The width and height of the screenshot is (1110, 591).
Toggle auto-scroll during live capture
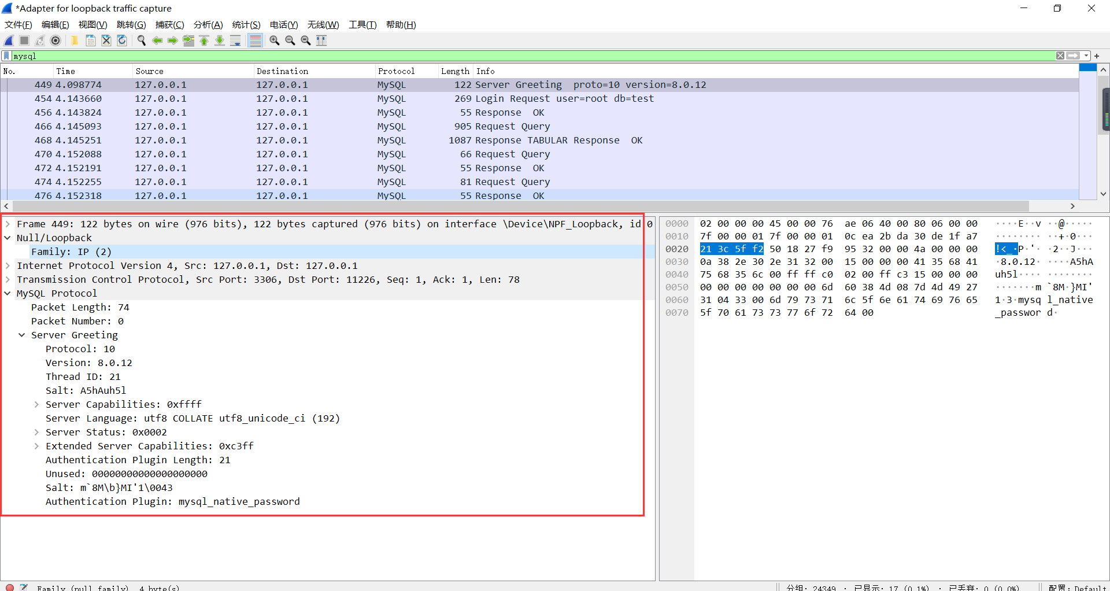click(x=235, y=40)
